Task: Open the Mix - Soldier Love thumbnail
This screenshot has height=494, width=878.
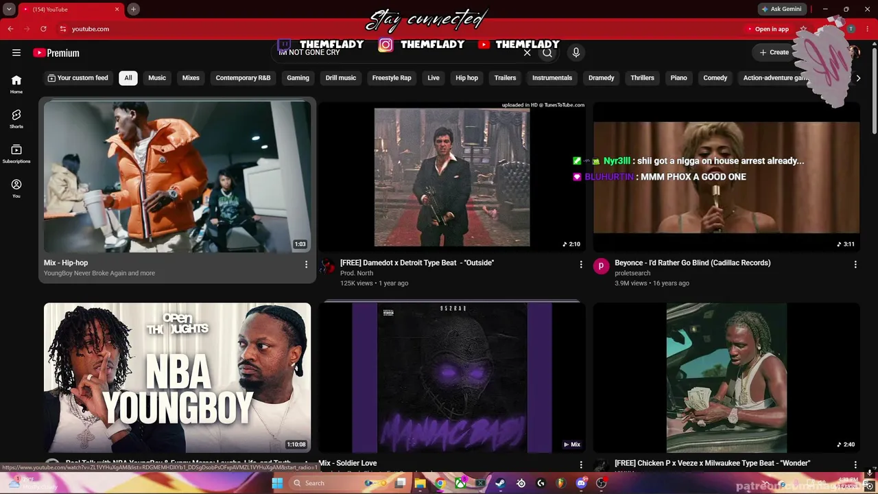Action: [x=452, y=378]
